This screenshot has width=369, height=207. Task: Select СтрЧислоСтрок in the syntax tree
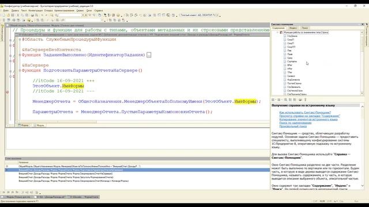point(295,91)
